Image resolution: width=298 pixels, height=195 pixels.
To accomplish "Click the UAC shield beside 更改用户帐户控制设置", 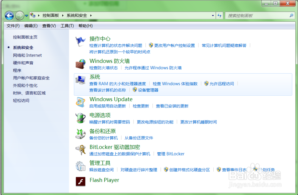I will coord(150,45).
